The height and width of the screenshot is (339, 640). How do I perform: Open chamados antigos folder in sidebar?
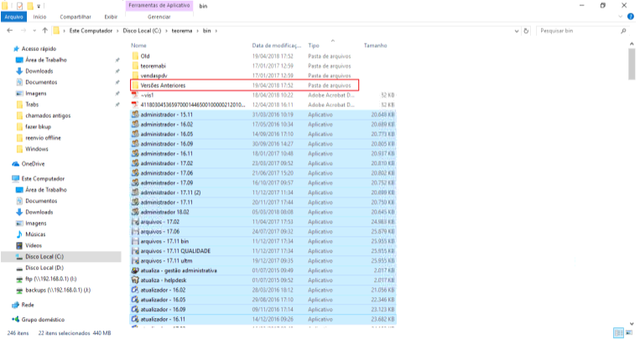(48, 116)
